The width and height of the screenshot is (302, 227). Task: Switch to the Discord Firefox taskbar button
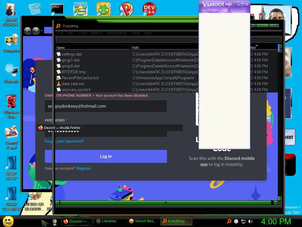77,221
